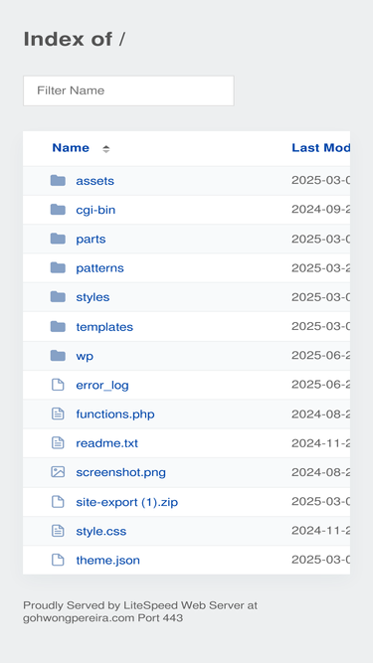Open the patterns directory link

point(99,268)
